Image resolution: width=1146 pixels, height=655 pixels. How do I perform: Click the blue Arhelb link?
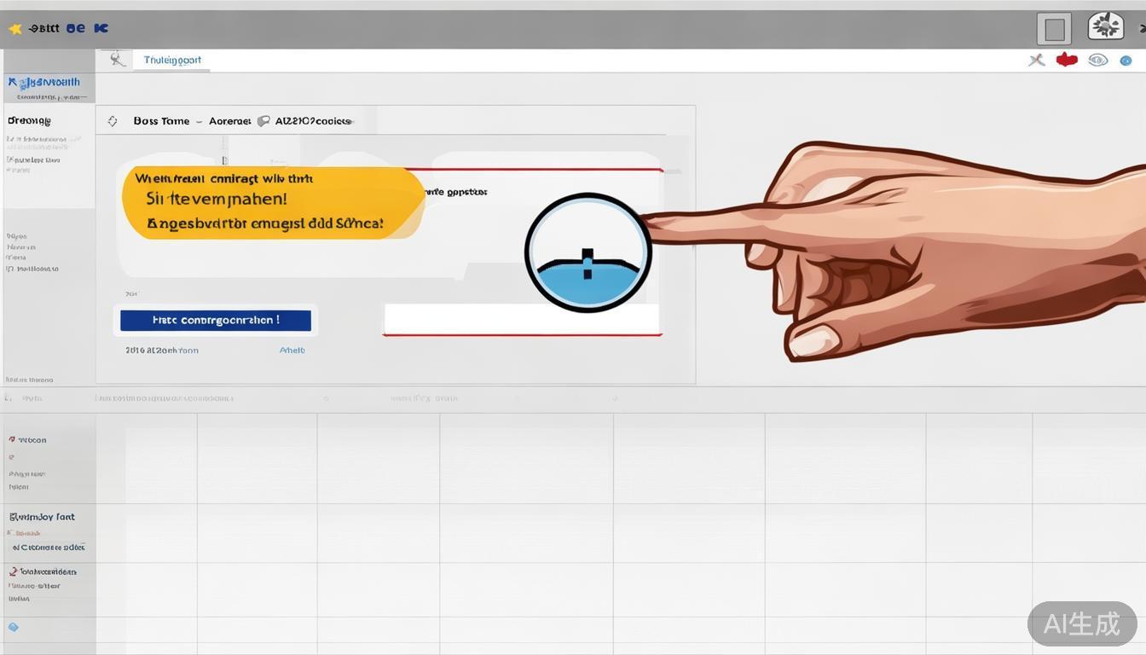click(292, 350)
